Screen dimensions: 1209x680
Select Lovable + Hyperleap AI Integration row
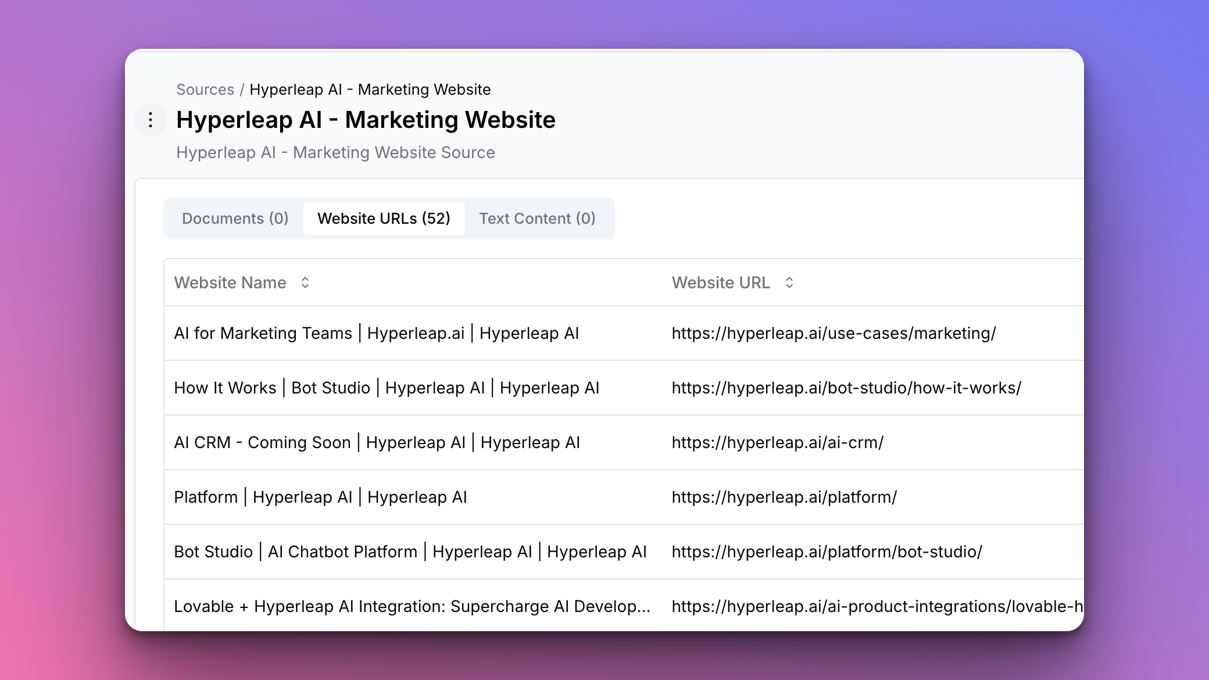tap(412, 606)
